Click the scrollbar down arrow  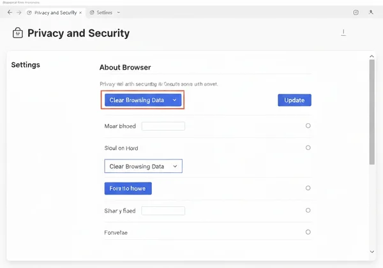pyautogui.click(x=372, y=251)
